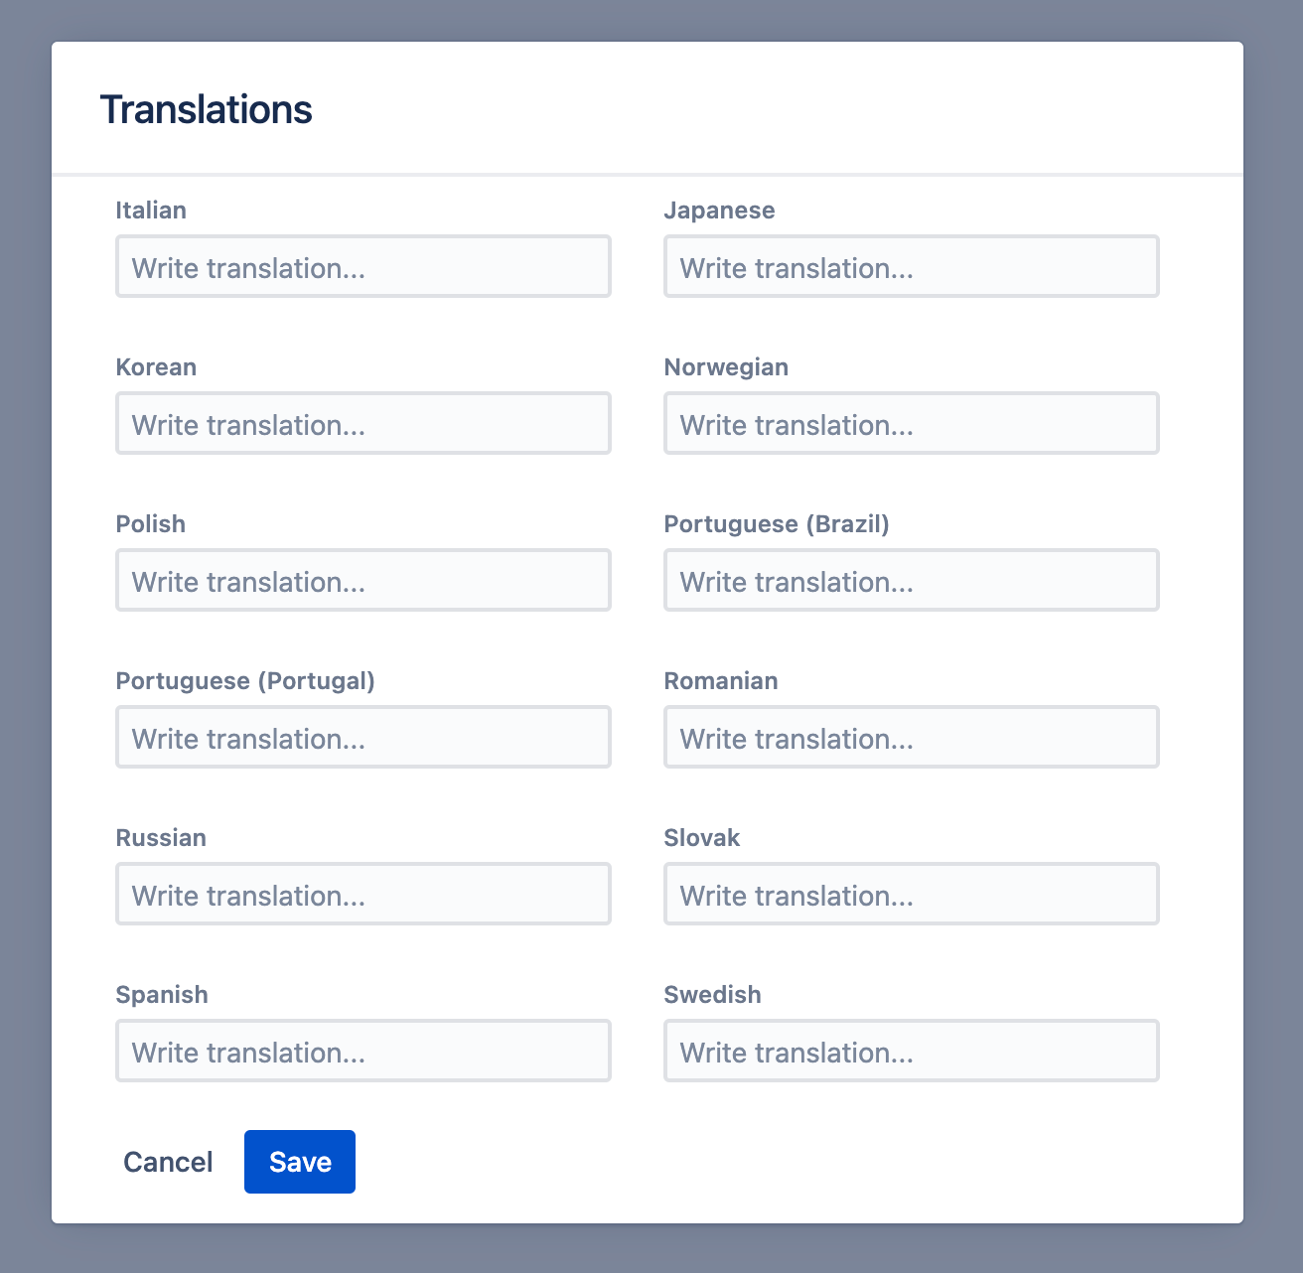Click the Russian translation input field
This screenshot has width=1303, height=1273.
363,894
